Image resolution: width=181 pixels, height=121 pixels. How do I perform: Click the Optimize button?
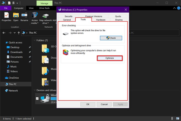pyautogui.click(x=110, y=58)
